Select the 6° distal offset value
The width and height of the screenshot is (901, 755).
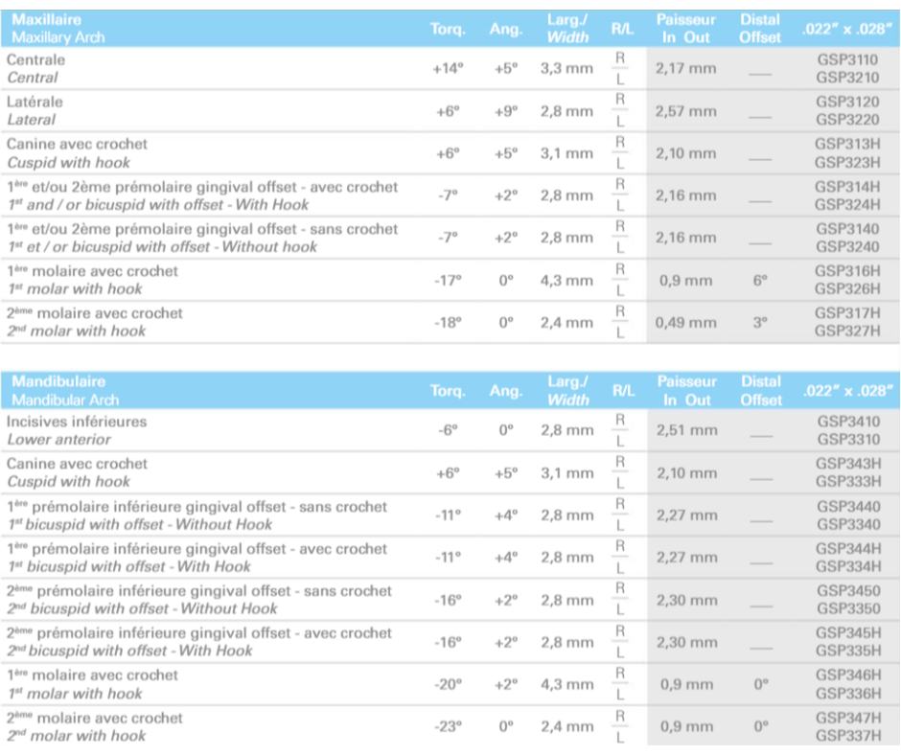(760, 281)
